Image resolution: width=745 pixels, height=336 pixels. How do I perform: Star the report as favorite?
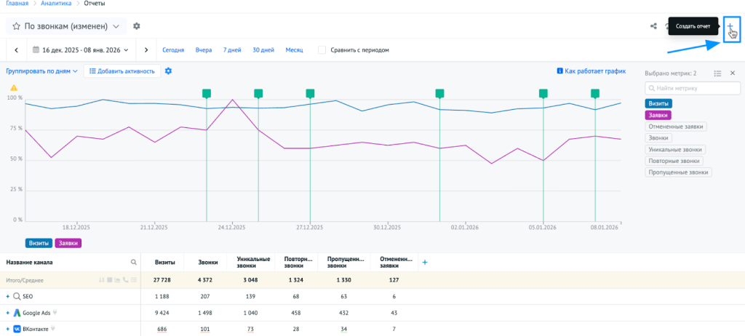coord(16,26)
